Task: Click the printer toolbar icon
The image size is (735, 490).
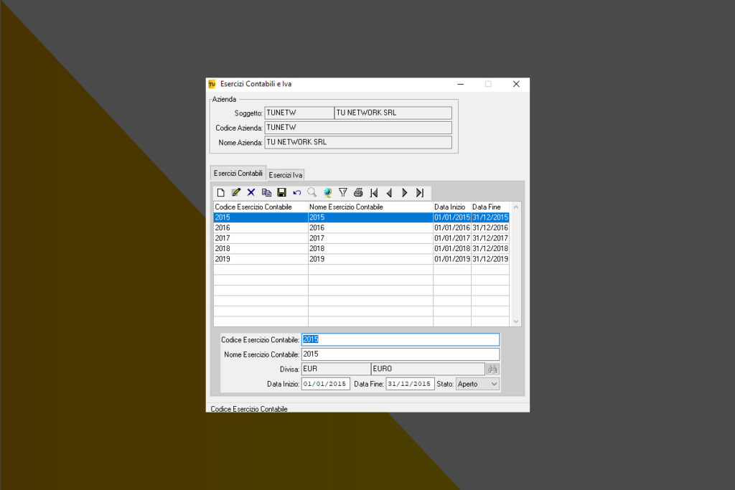Action: (x=358, y=192)
